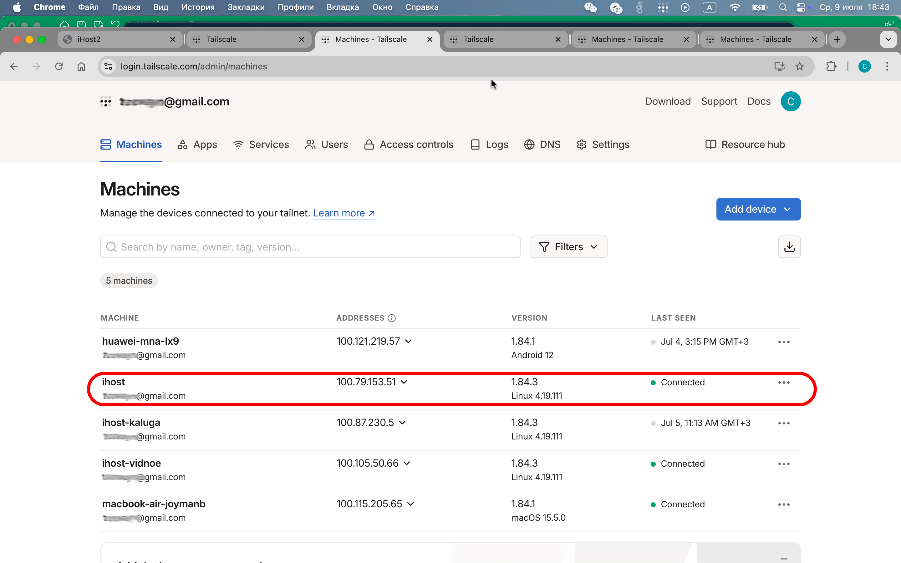This screenshot has width=901, height=563.
Task: Open the ihost-vidnoe machine link
Action: click(131, 463)
